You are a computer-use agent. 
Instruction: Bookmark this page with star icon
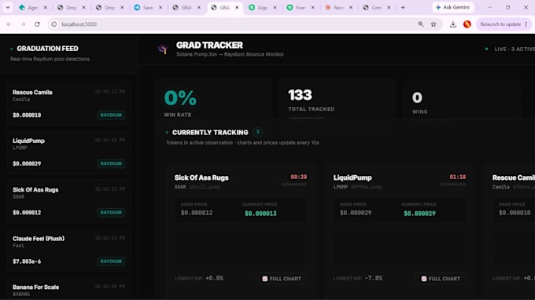434,24
